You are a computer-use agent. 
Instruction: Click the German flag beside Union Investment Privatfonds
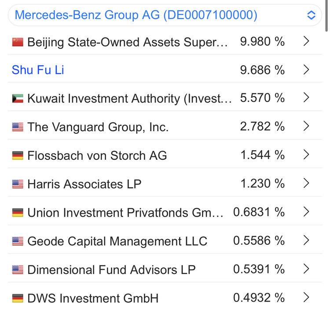(18, 213)
